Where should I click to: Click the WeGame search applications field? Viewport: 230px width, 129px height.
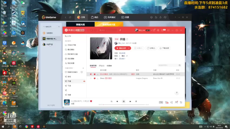coord(49,27)
